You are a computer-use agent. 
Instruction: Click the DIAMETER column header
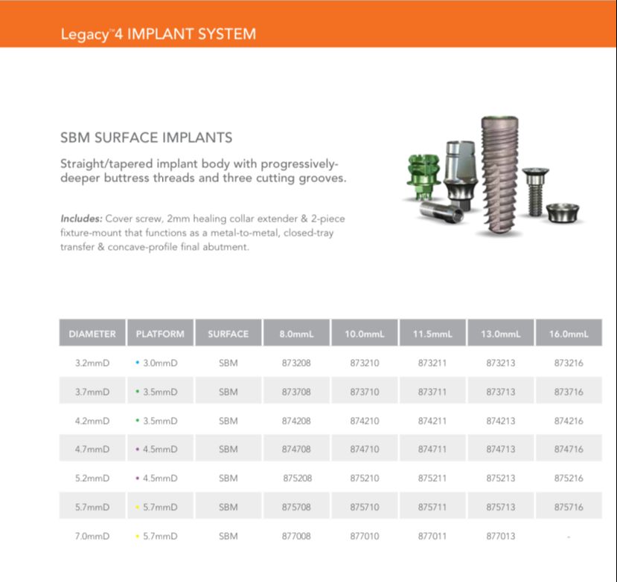point(92,334)
